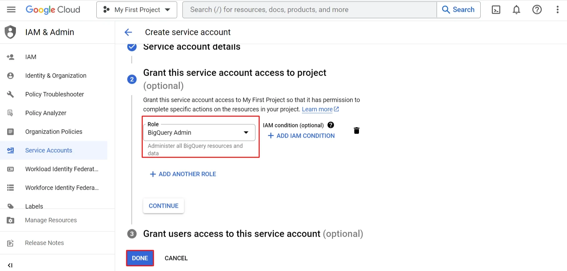Focus the resources search field
The height and width of the screenshot is (271, 567).
(309, 10)
